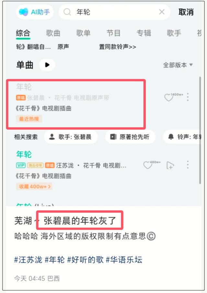Open the 专辑 tab
Image resolution: width=207 pixels, height=293 pixels.
(144, 33)
